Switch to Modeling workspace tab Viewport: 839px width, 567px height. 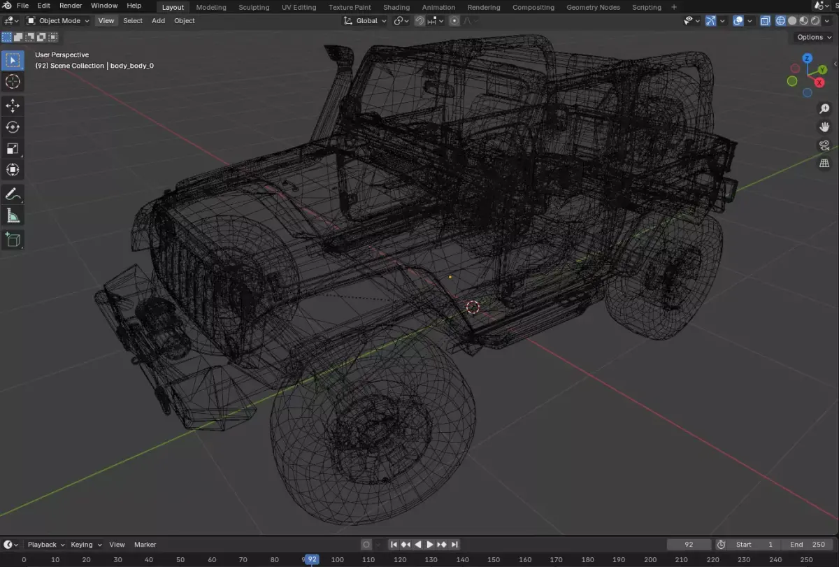coord(211,7)
